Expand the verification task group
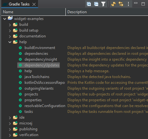This screenshot has width=148, height=139. 10,135
